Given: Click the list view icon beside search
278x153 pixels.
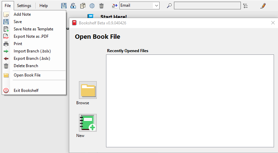Looking at the screenshot, I should [x=246, y=6].
